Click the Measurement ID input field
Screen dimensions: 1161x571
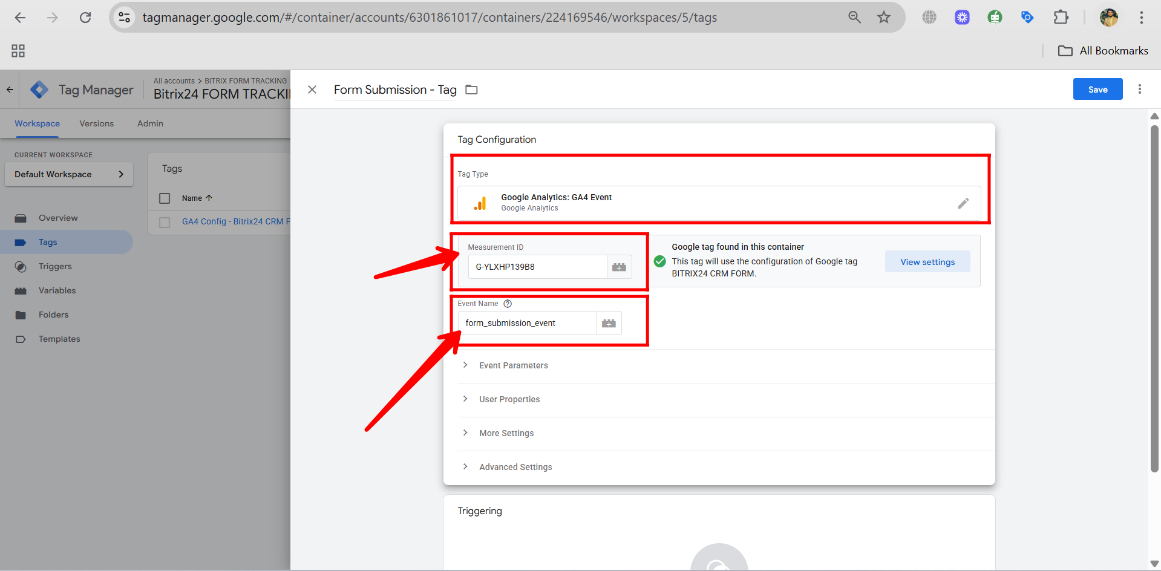click(x=538, y=267)
